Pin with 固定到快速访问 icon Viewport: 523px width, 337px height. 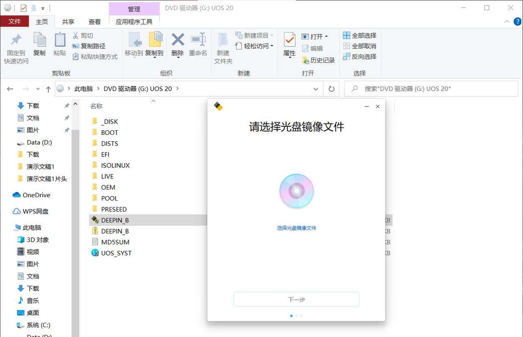coord(16,46)
